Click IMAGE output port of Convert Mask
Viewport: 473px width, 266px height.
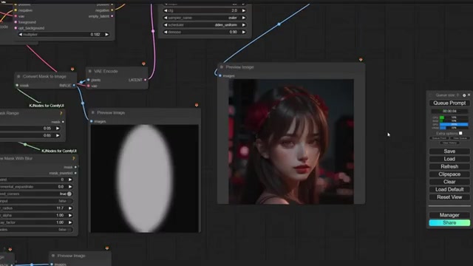pyautogui.click(x=74, y=86)
